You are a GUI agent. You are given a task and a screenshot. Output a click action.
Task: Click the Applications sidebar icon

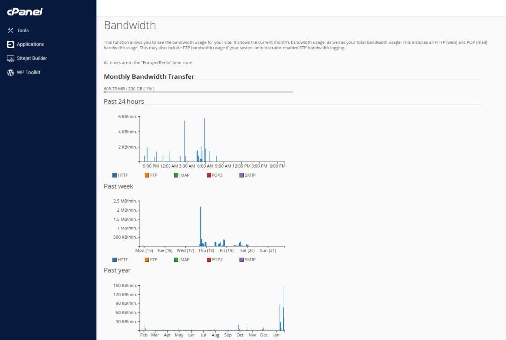tap(11, 44)
